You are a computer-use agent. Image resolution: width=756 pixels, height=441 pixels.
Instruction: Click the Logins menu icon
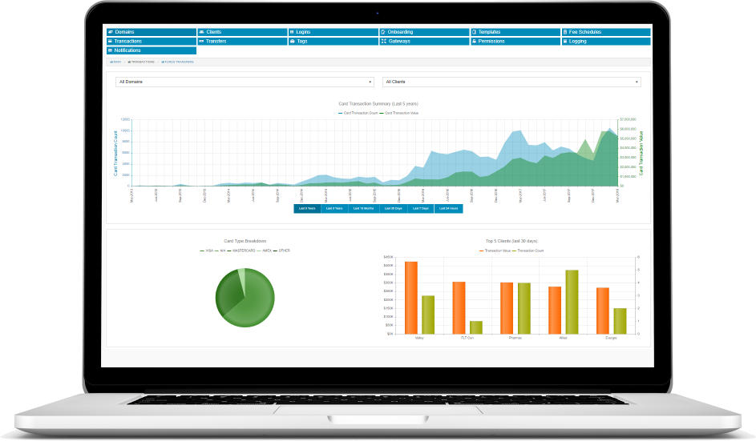pyautogui.click(x=292, y=32)
